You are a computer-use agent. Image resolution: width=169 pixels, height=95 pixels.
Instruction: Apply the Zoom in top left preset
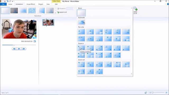pos(108,48)
